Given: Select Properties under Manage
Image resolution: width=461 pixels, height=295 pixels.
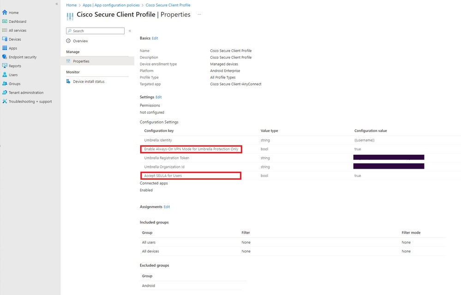Looking at the screenshot, I should [x=81, y=61].
